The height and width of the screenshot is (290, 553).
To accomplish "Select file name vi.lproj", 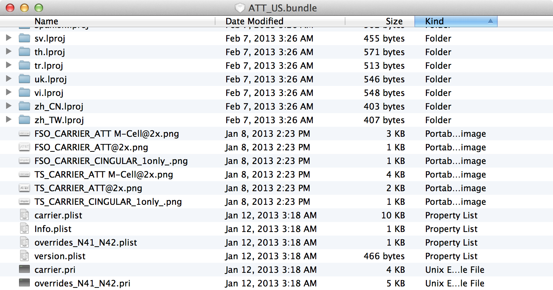I will pyautogui.click(x=49, y=93).
